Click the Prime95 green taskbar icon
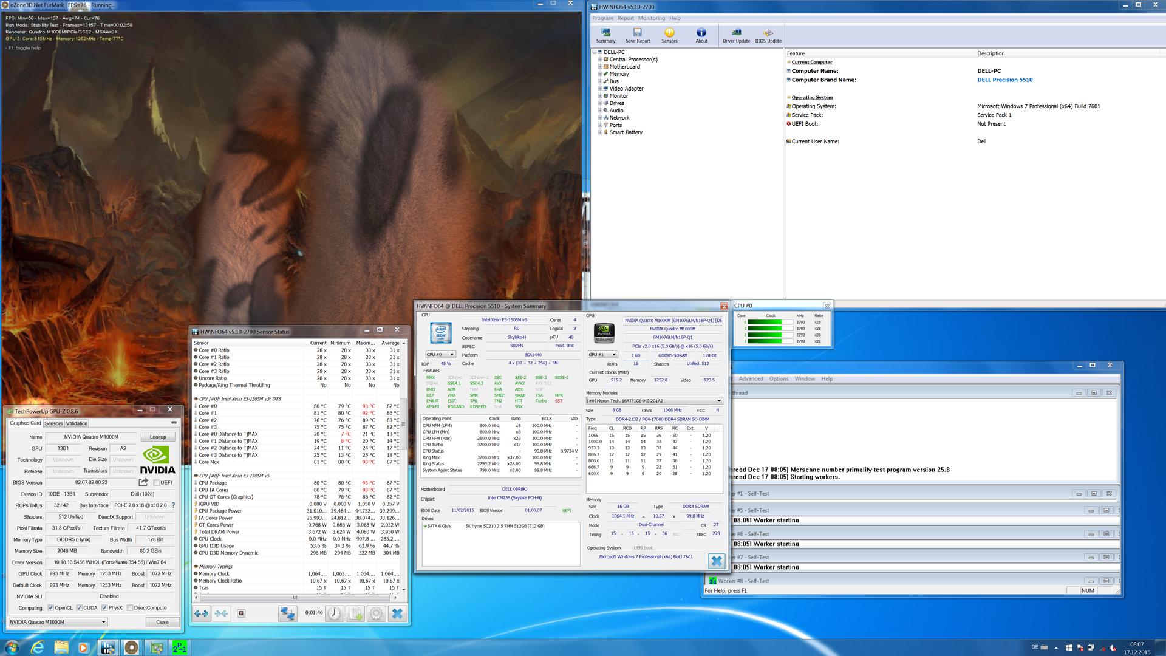This screenshot has width=1166, height=656. [179, 647]
